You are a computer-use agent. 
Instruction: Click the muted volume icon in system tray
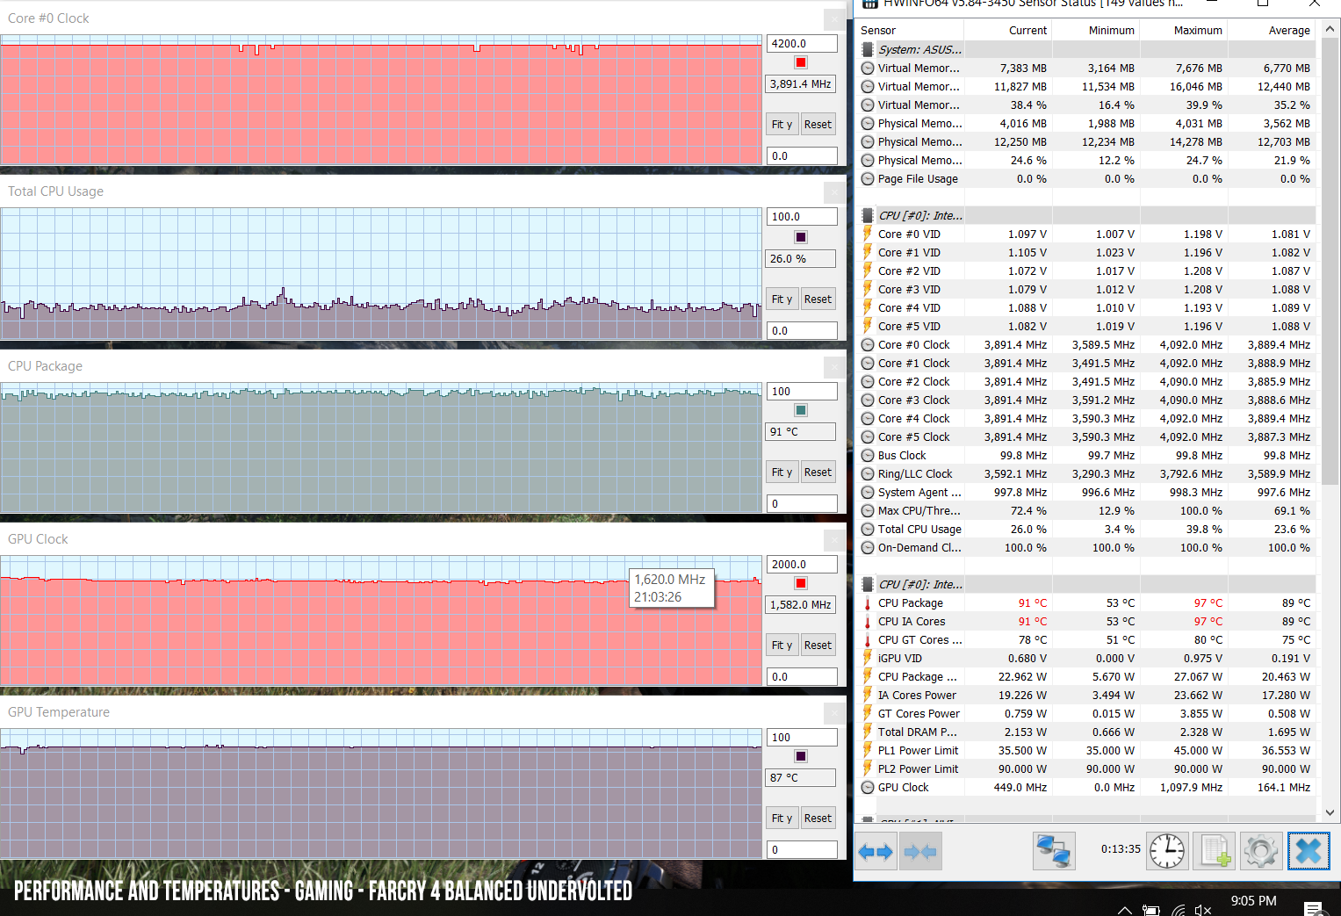click(x=1204, y=910)
